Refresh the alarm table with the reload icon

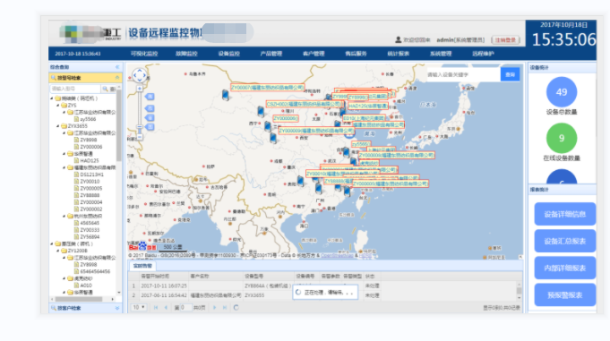tap(236, 308)
